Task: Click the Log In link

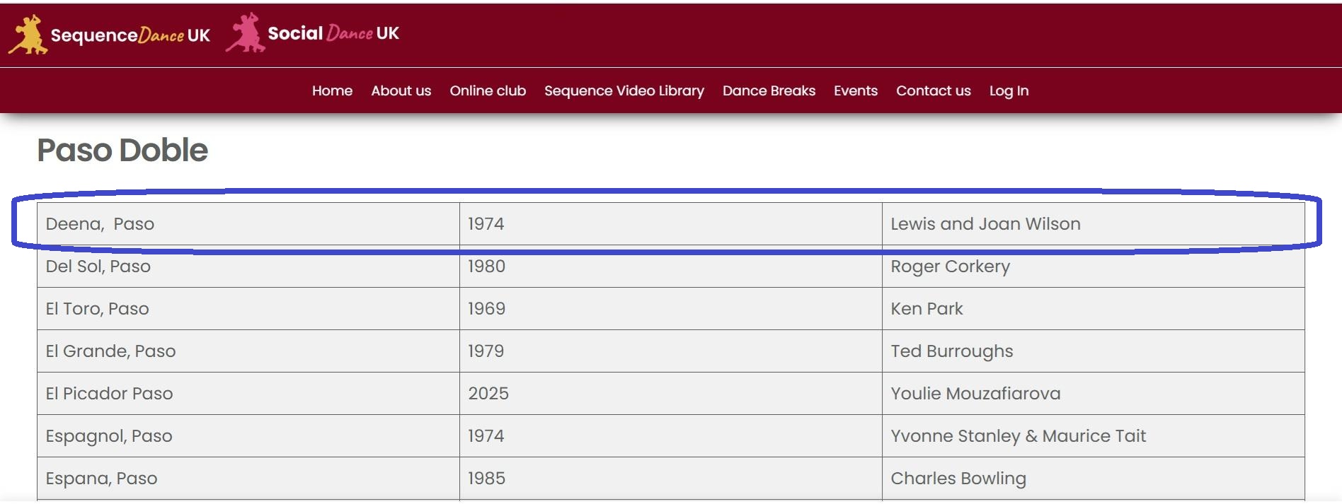Action: 1009,90
